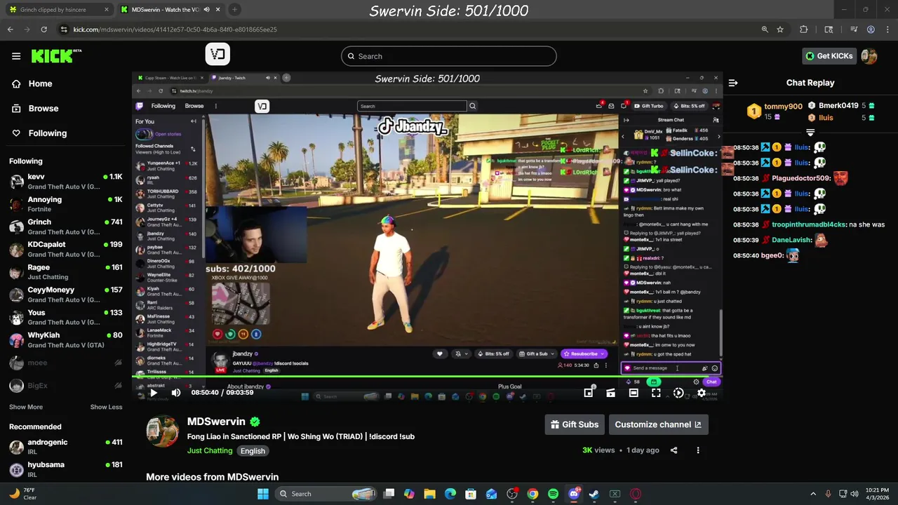
Task: Open Discord from the taskbar
Action: (574, 494)
